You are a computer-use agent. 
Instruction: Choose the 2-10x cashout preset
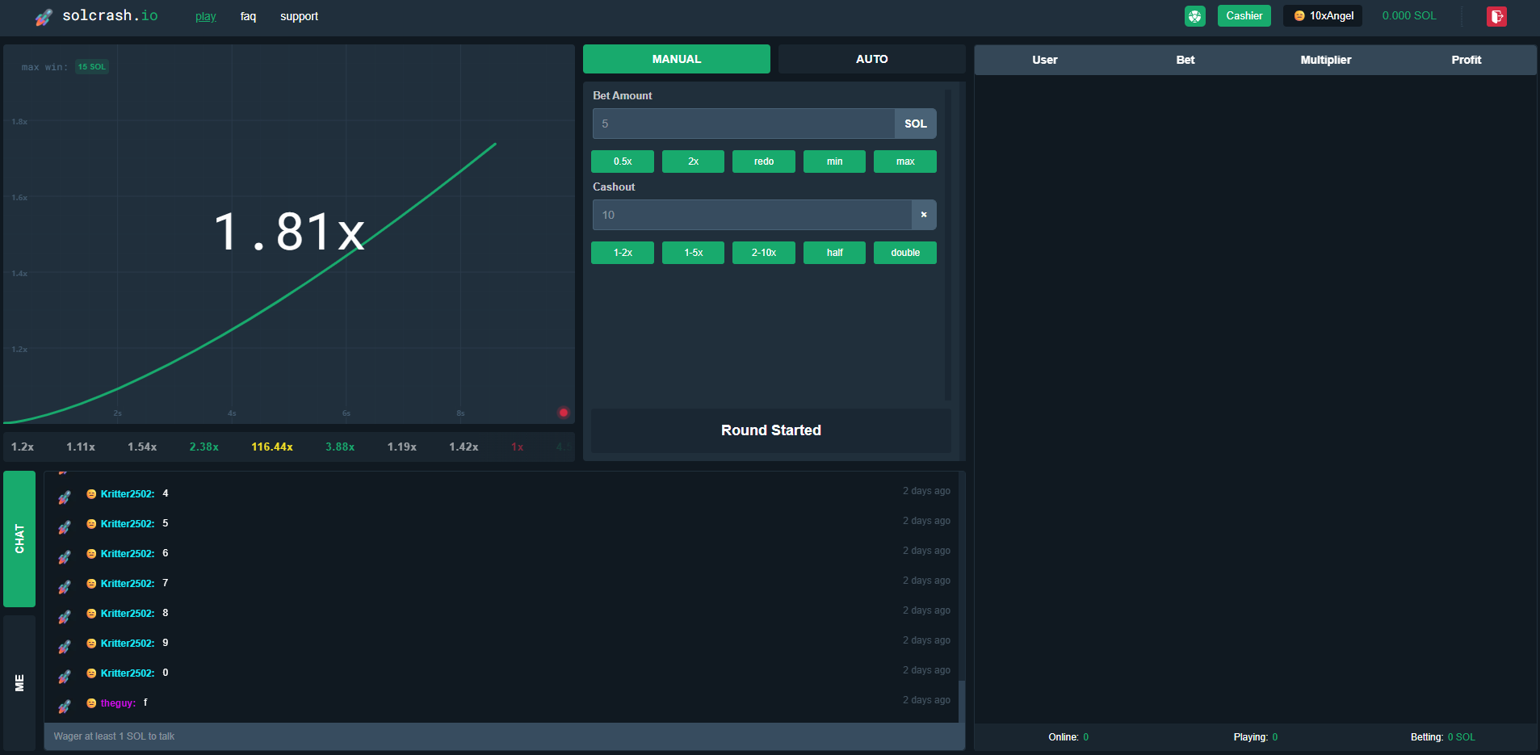[763, 253]
